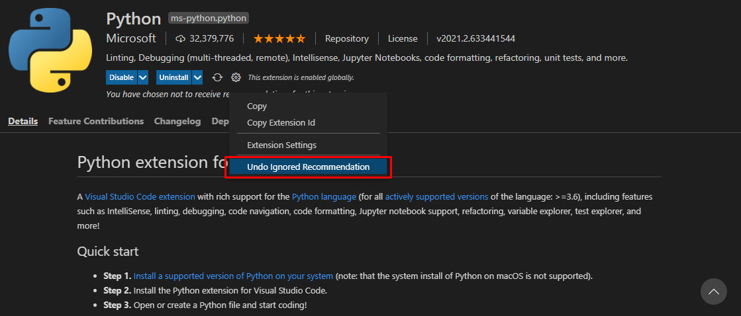Click the Microsoft publisher name

point(131,38)
